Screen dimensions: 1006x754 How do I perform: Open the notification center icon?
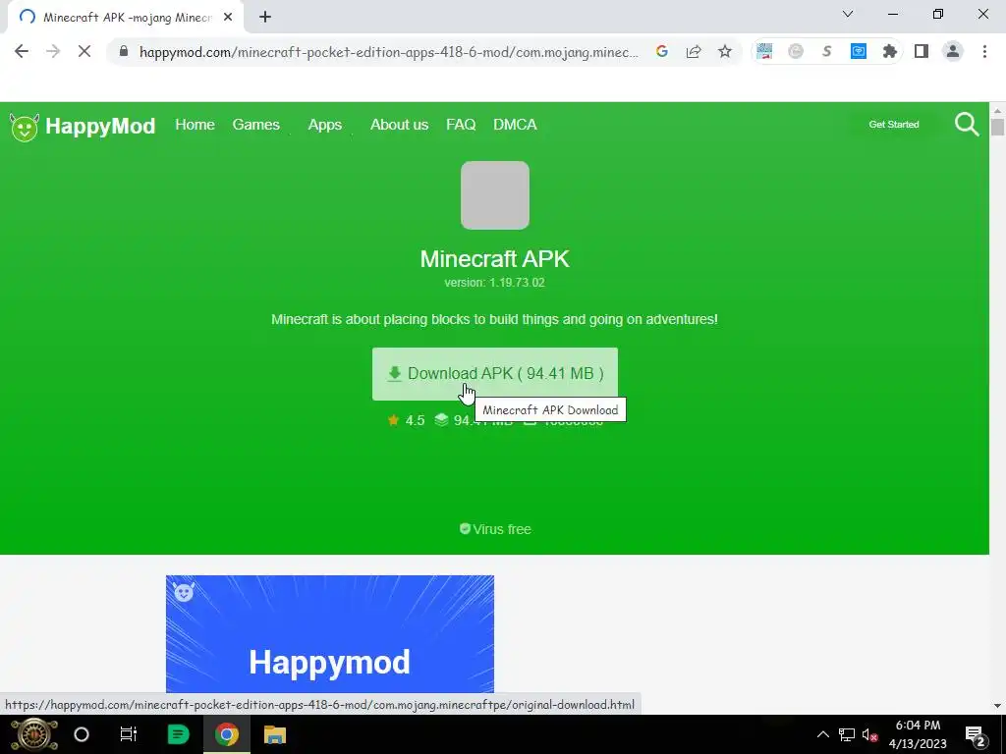click(975, 735)
